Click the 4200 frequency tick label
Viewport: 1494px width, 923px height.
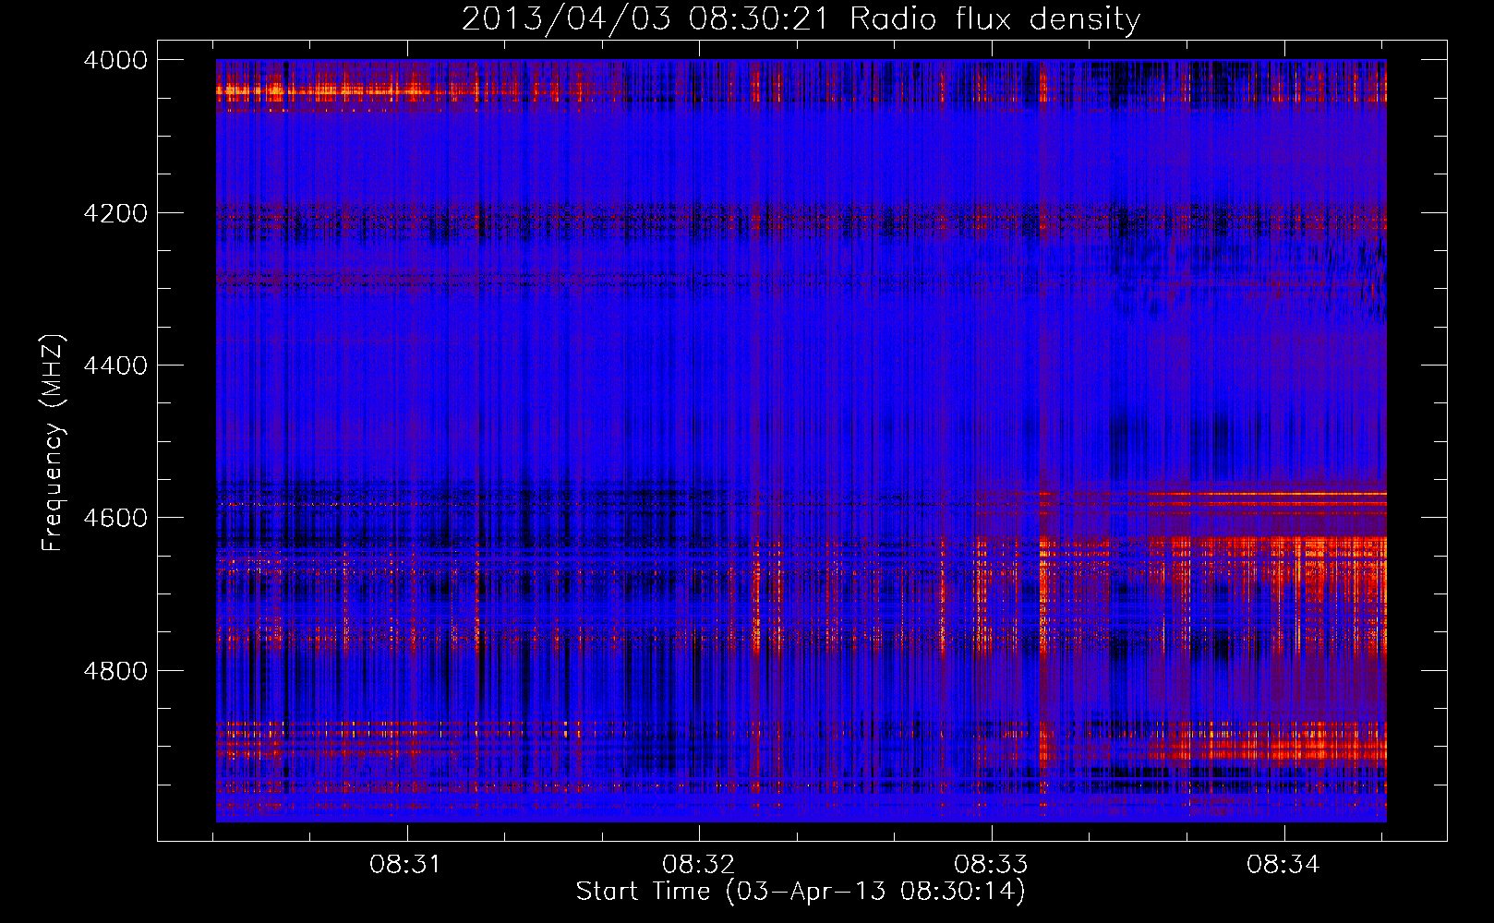(115, 213)
